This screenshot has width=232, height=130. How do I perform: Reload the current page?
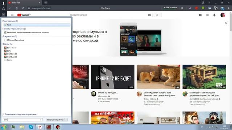[x=23, y=8]
